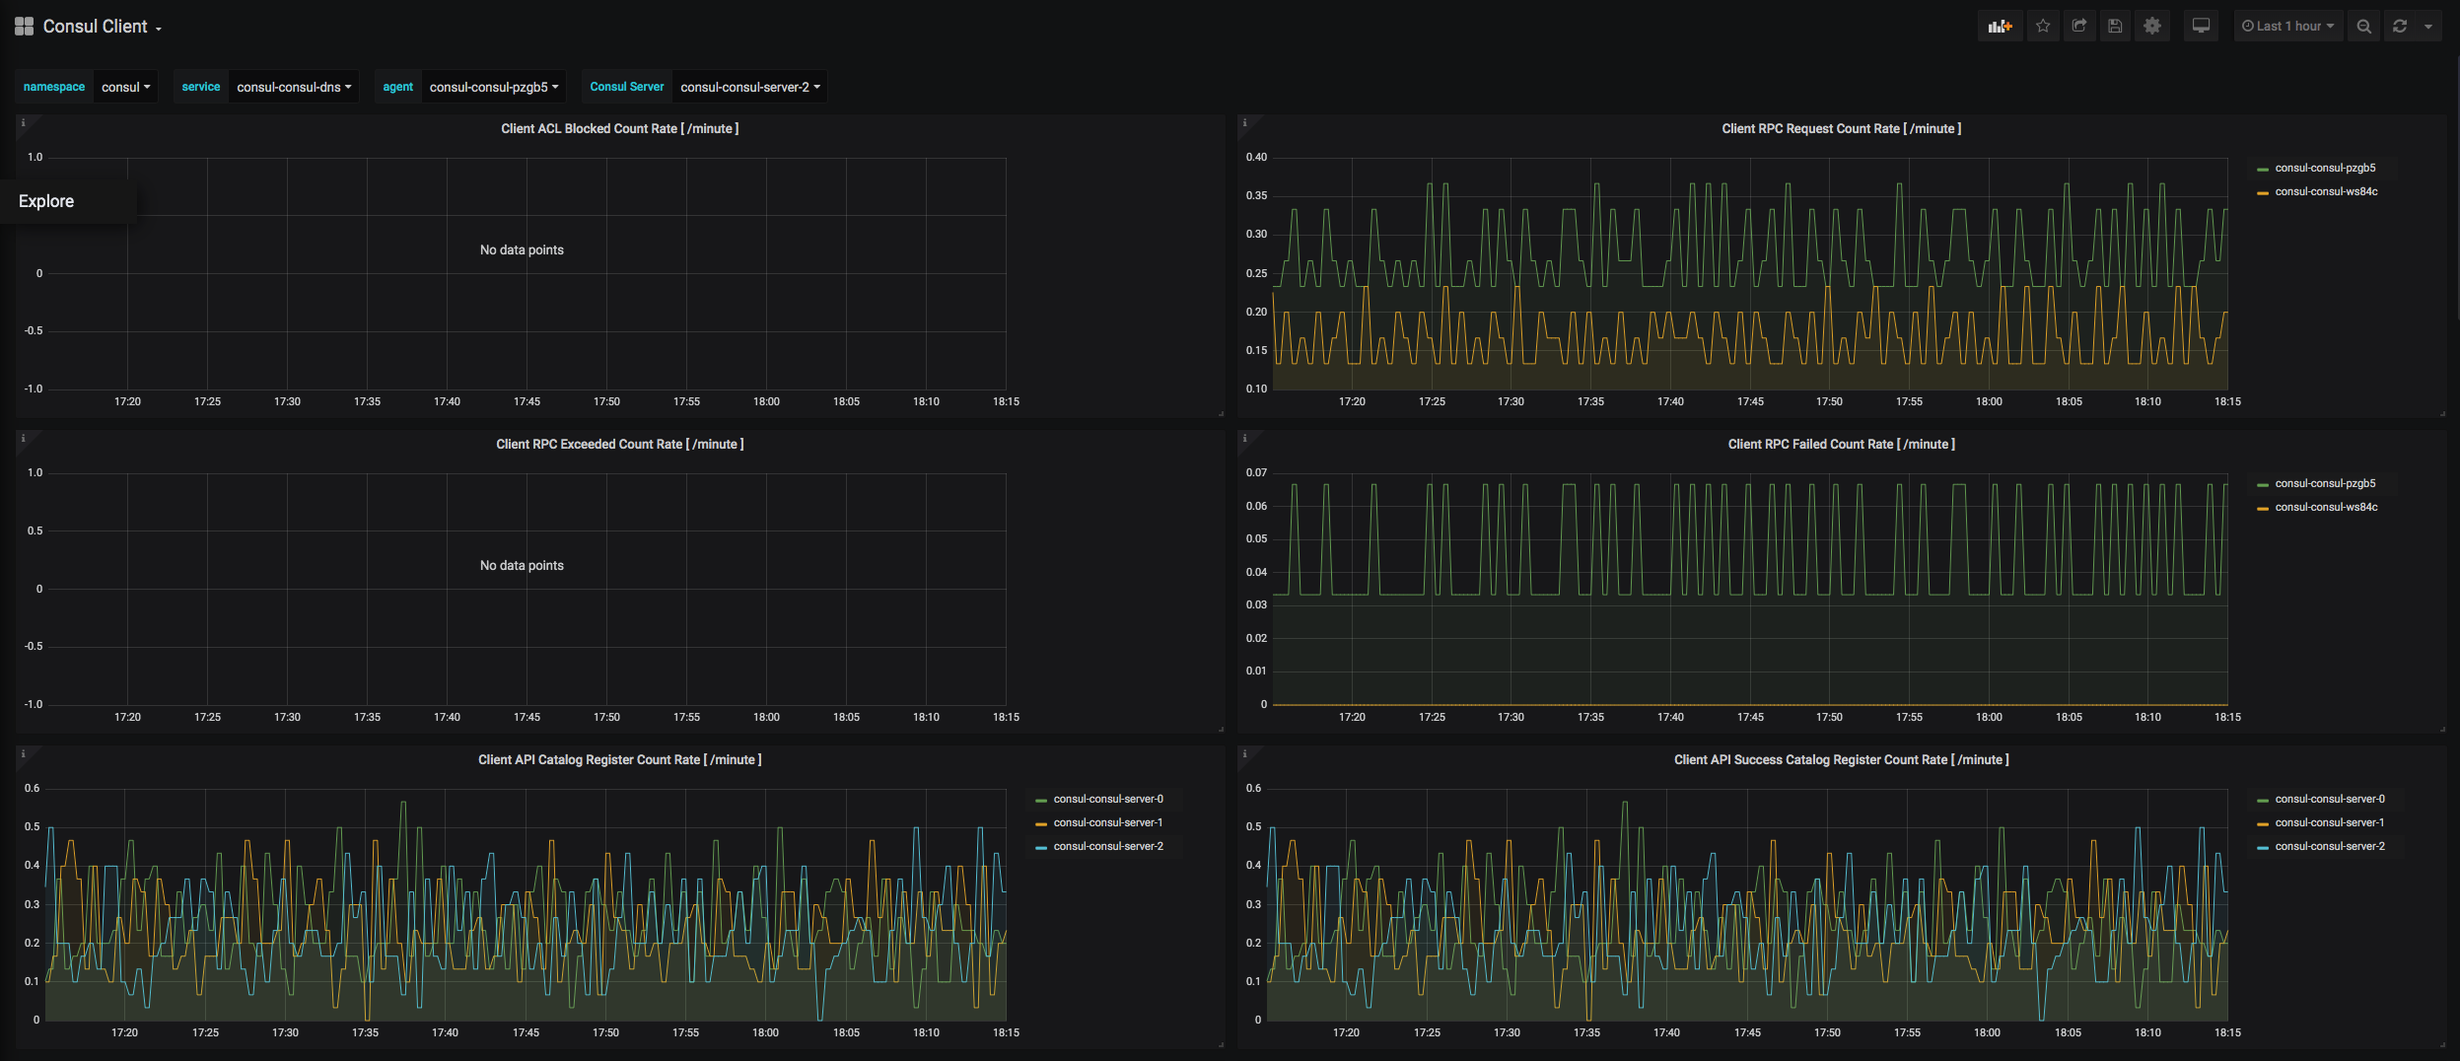
Task: Open the Consul Server variable dropdown
Action: [x=749, y=87]
